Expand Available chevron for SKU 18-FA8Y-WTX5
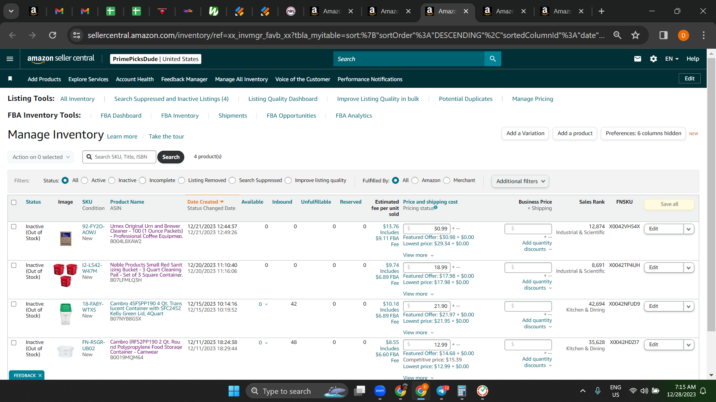Image resolution: width=716 pixels, height=402 pixels. [x=266, y=304]
